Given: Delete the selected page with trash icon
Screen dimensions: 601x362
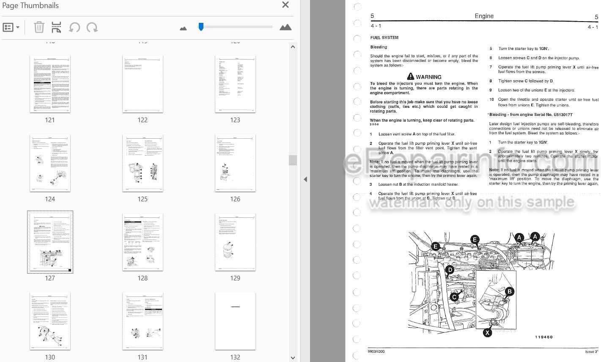Looking at the screenshot, I should click(39, 27).
